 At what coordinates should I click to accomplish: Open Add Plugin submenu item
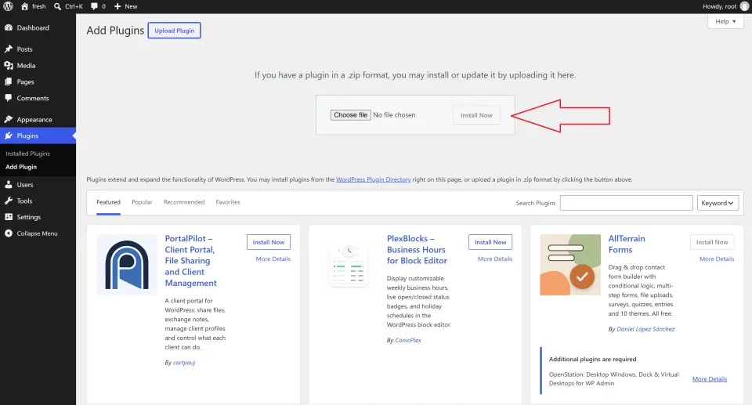pos(21,167)
